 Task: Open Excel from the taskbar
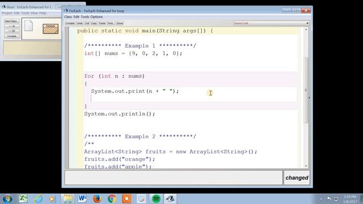pyautogui.click(x=23, y=199)
